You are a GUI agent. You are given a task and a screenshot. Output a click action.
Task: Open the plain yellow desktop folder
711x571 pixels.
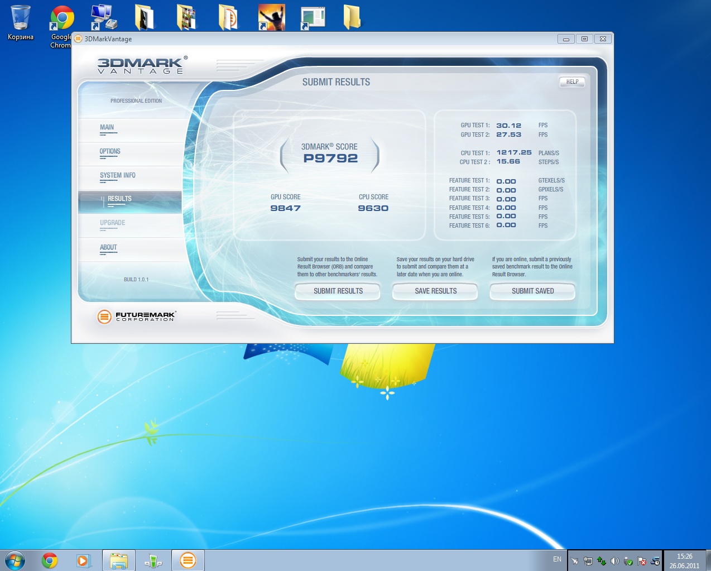[352, 17]
